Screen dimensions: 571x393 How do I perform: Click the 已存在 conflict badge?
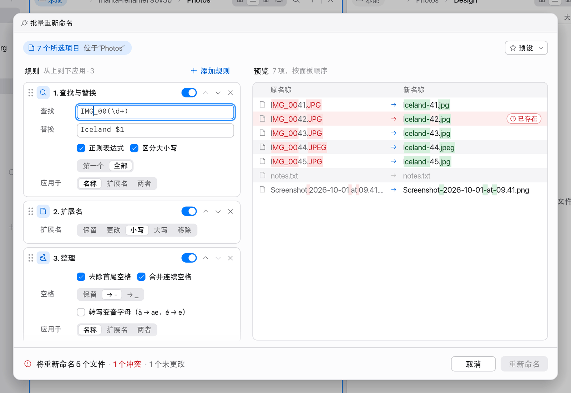coord(524,119)
